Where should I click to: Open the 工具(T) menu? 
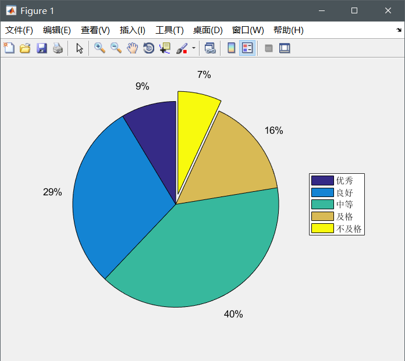pos(169,30)
